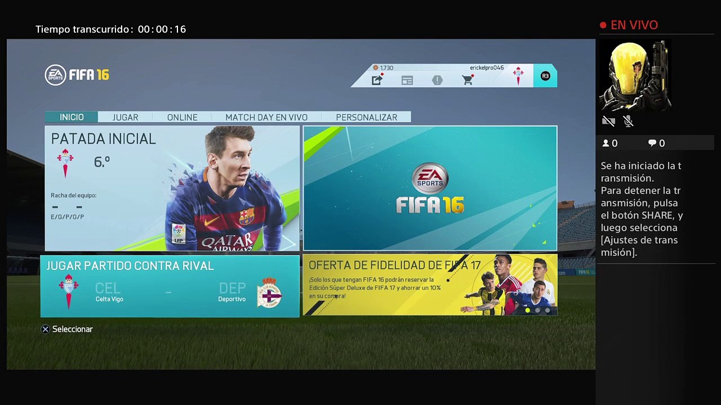This screenshot has width=721, height=405.
Task: Click the 6.º league position text
Action: tap(102, 162)
